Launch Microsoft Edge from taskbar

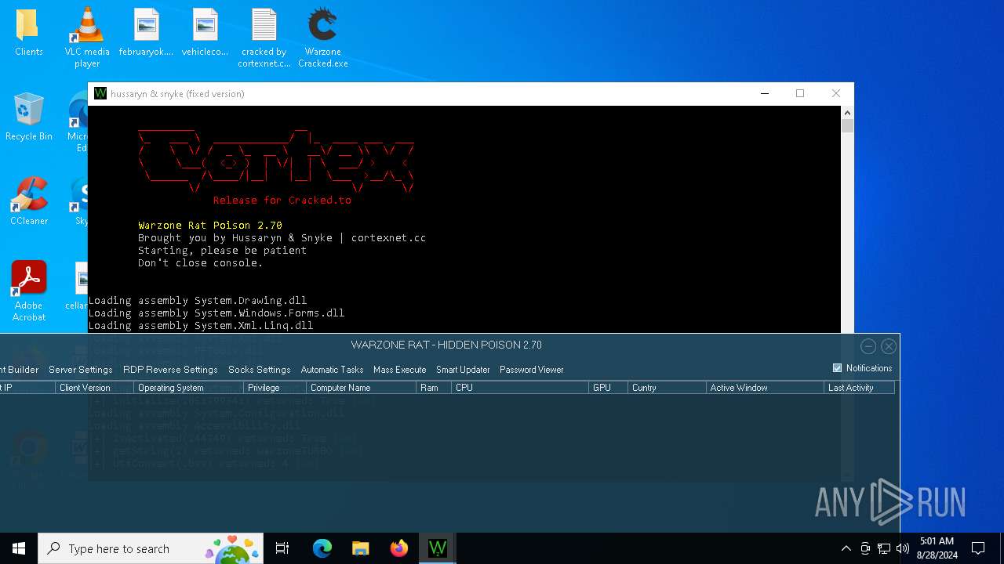322,548
